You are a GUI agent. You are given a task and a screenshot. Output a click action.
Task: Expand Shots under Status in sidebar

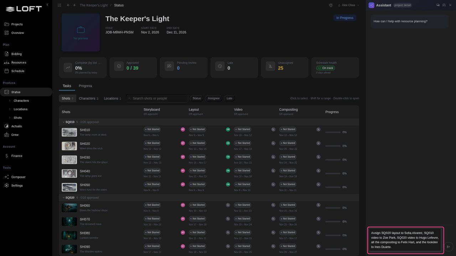pyautogui.click(x=10, y=118)
